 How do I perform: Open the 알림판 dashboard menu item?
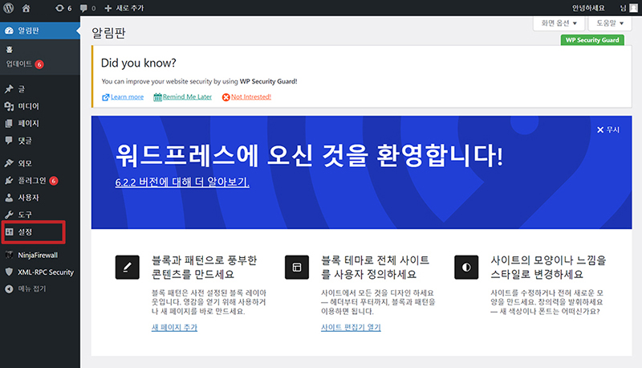click(x=40, y=31)
